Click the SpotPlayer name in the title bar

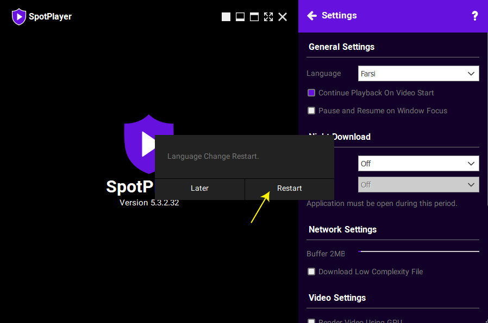point(50,16)
